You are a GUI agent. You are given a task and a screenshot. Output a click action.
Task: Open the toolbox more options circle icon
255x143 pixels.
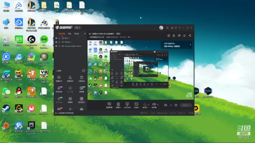(84, 71)
